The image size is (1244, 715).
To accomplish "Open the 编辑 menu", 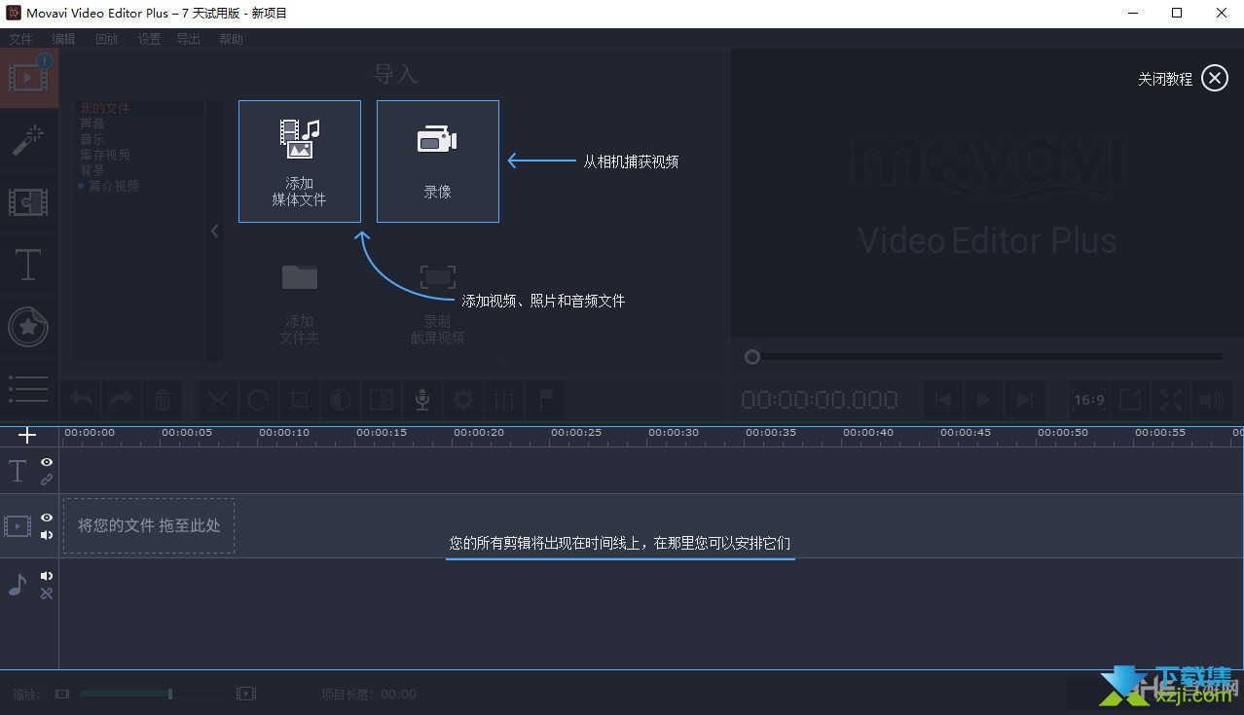I will (x=63, y=39).
